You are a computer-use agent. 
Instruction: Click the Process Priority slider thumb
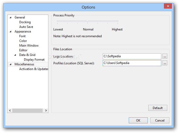click(x=87, y=21)
